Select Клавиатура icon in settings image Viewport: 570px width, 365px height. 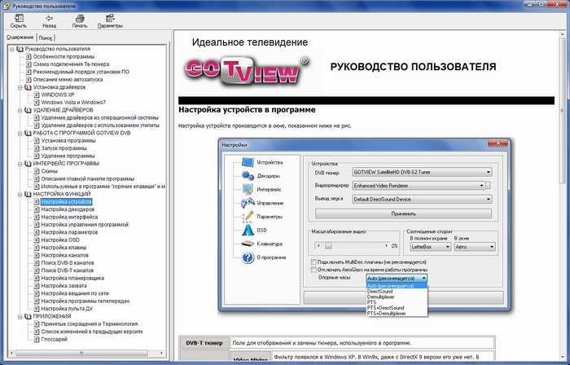(x=248, y=244)
